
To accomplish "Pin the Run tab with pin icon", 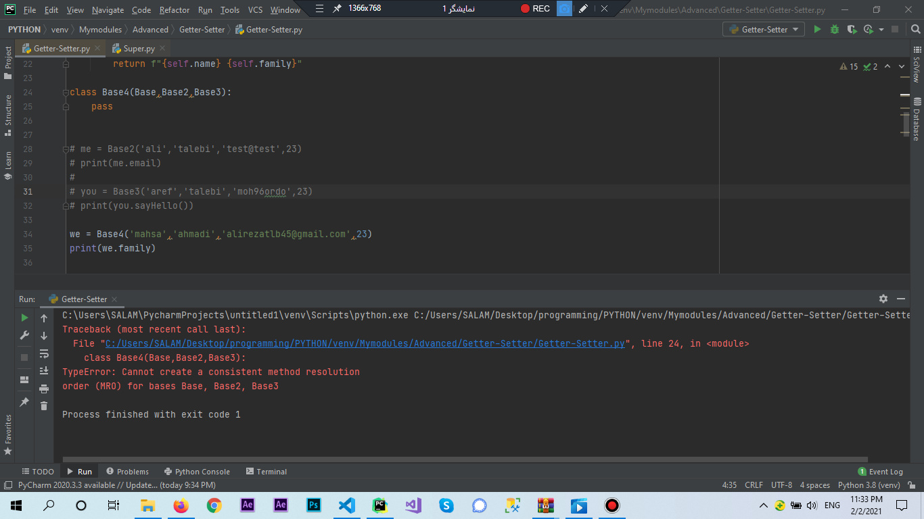I will point(25,401).
